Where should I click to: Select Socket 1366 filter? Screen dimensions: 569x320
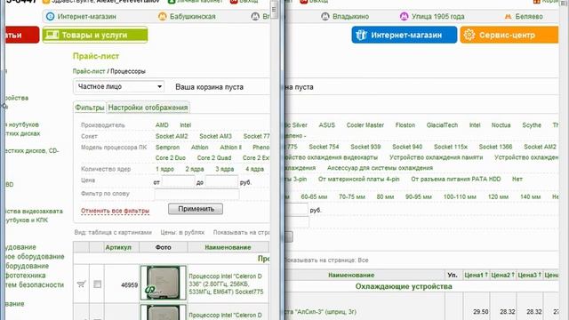tap(495, 147)
